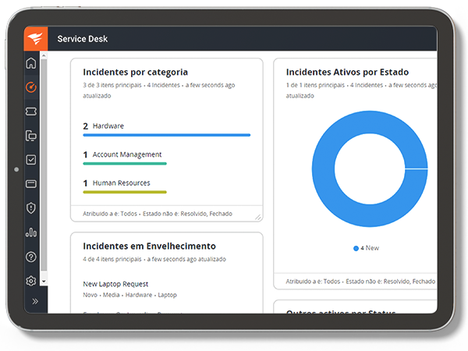The width and height of the screenshot is (468, 351).
Task: Select the Dashboard gauge icon
Action: tap(31, 87)
